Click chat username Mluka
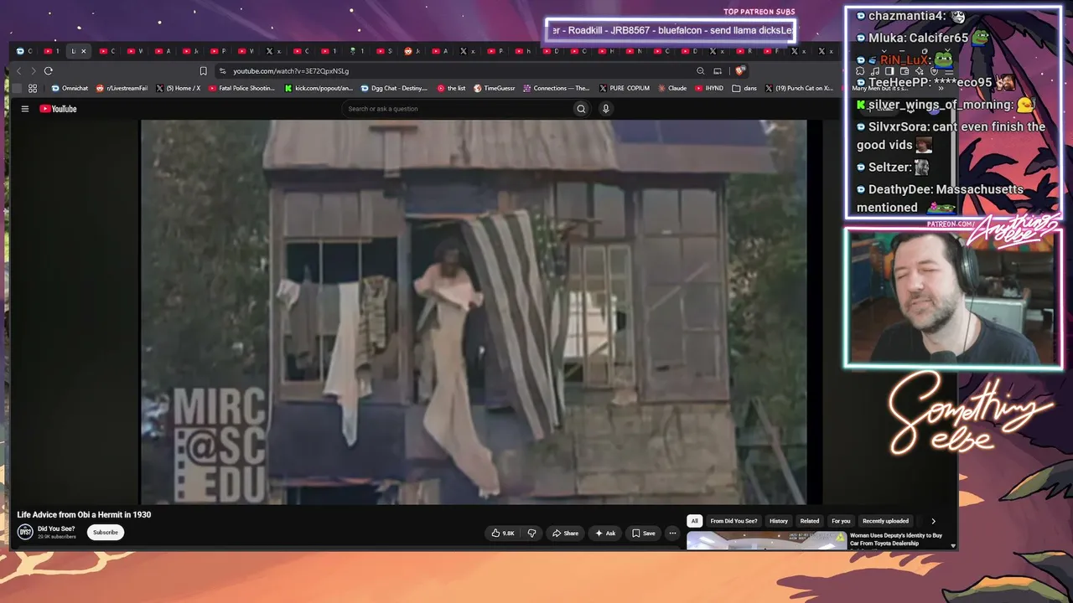 point(885,38)
